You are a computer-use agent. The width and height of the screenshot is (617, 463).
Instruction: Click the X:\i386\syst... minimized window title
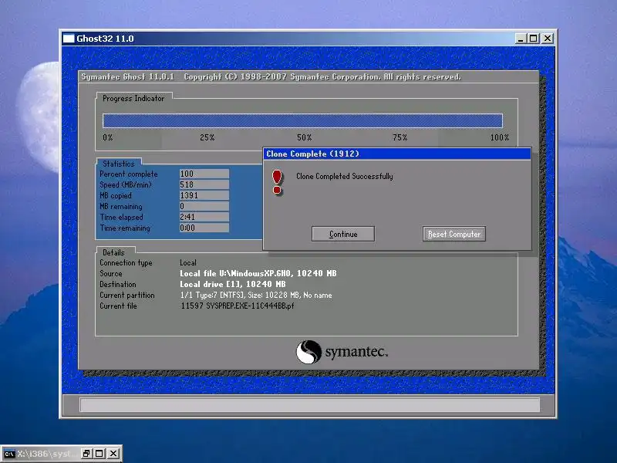click(x=48, y=454)
